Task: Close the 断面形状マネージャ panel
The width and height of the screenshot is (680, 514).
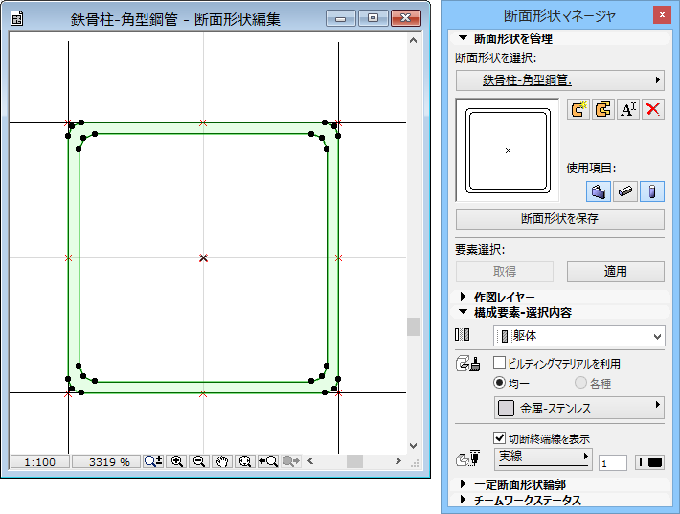Action: (x=662, y=15)
